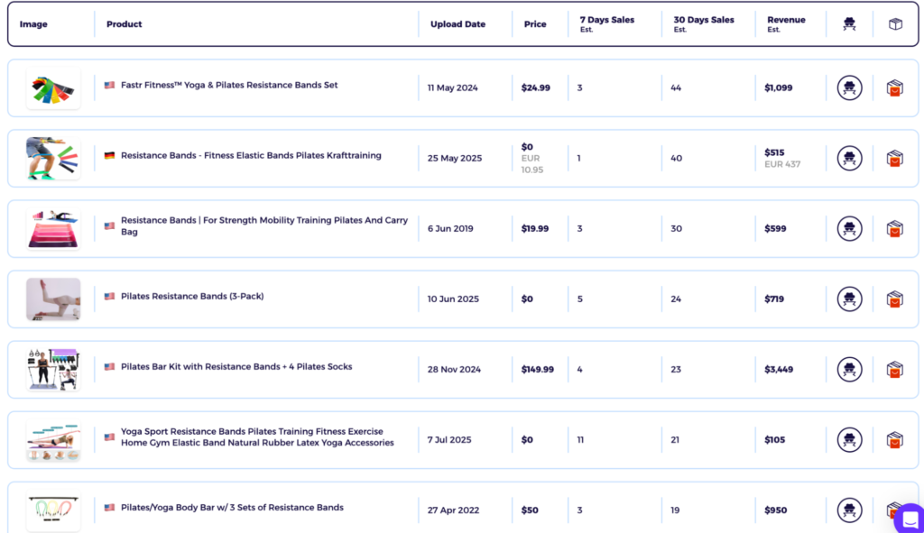Viewport: 924px width, 533px height.
Task: Click Krafttraining bands product thumbnail
Action: [53, 159]
